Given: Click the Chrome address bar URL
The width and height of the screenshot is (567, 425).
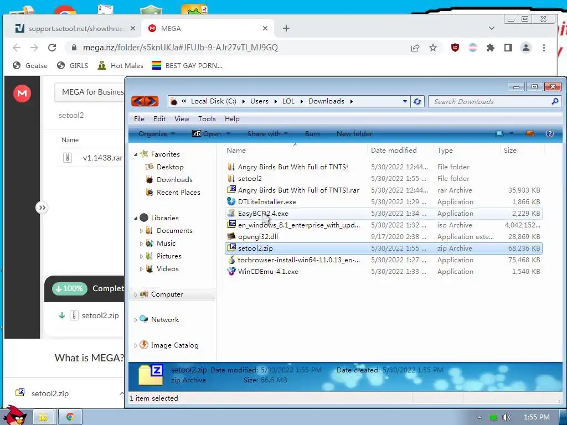Looking at the screenshot, I should (180, 48).
